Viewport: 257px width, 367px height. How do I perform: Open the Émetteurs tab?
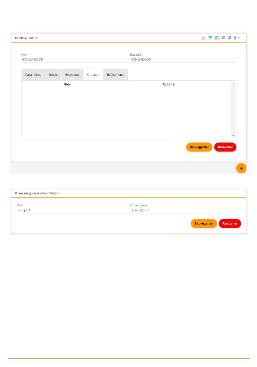[73, 75]
